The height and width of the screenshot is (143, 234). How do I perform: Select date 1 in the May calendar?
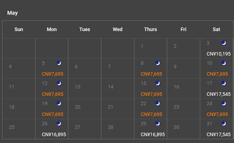(142, 46)
